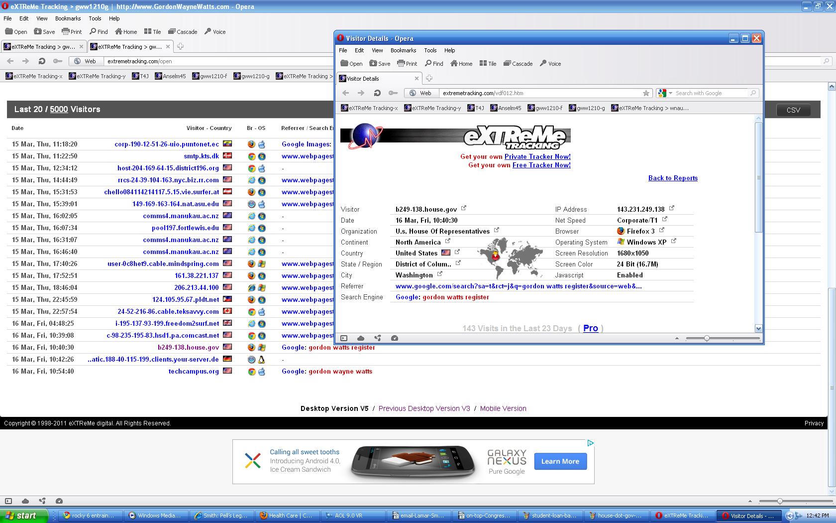Click Learn More button in Galaxy Nexus ad
The height and width of the screenshot is (523, 836).
click(x=560, y=461)
